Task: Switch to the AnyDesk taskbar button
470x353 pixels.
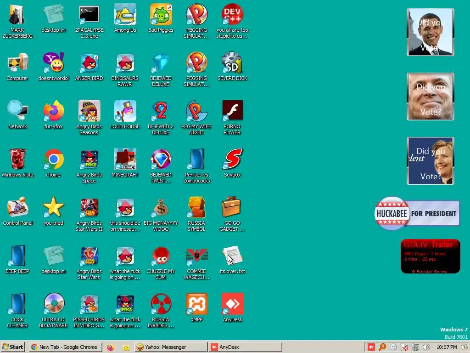Action: pyautogui.click(x=245, y=347)
